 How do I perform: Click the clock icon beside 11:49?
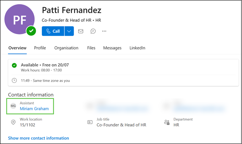point(15,81)
